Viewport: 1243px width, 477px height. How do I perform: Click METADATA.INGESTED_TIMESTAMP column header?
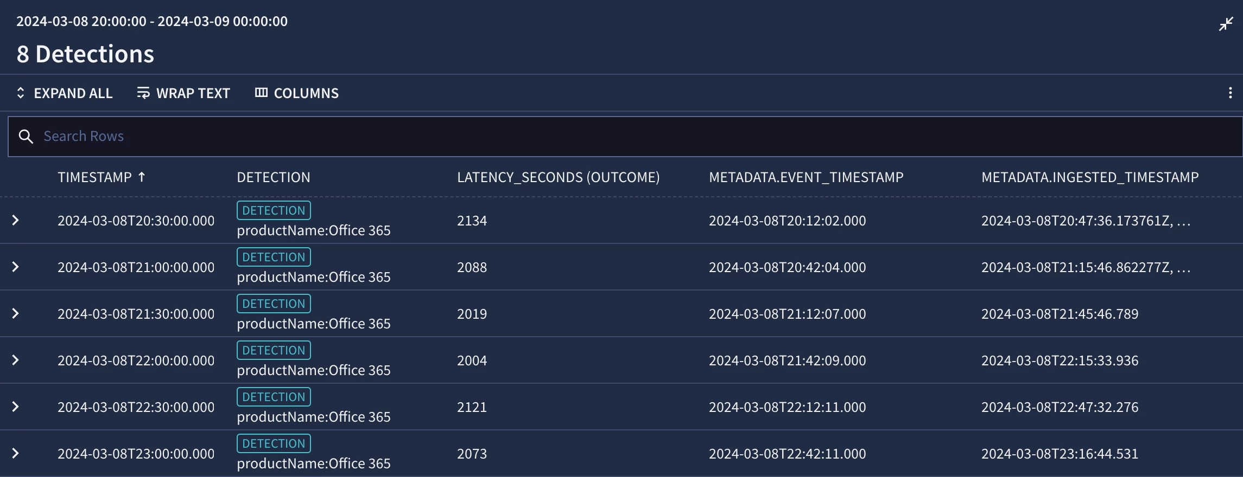point(1090,177)
